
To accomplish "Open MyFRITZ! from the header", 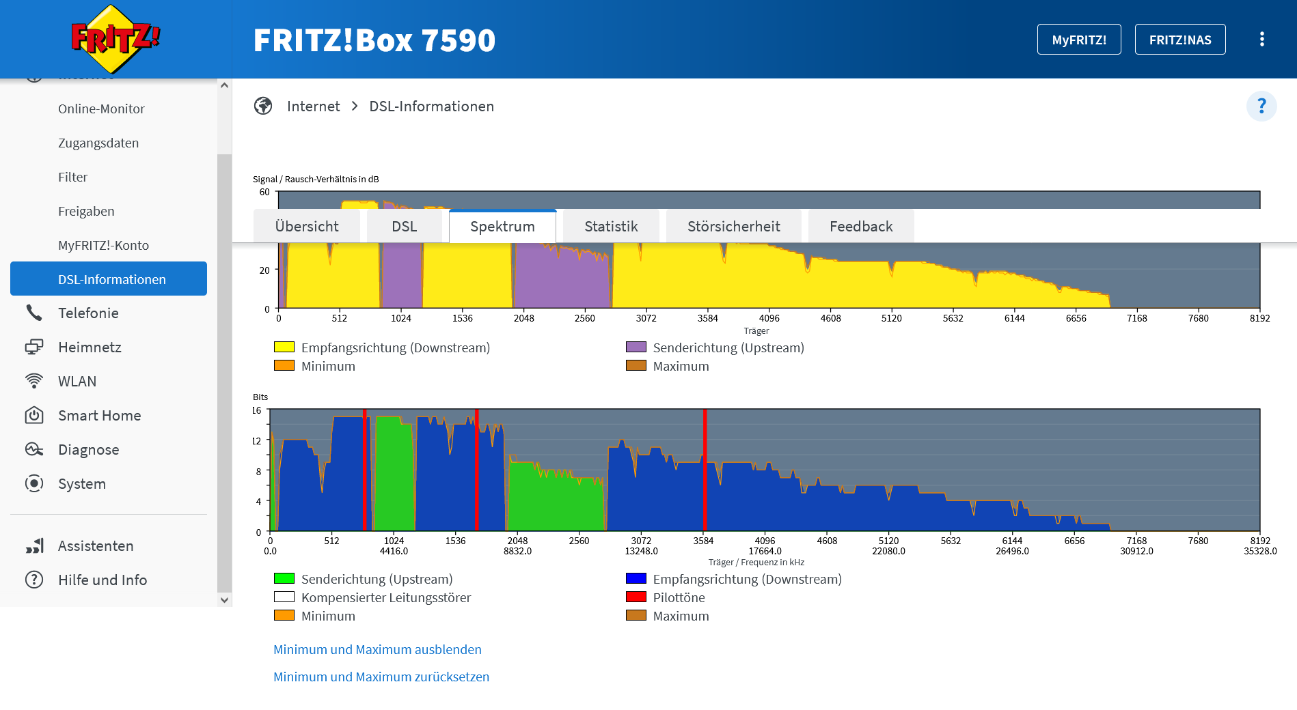I will pyautogui.click(x=1079, y=40).
